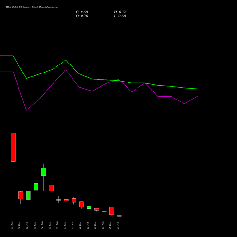This screenshot has height=237, width=237.
Task: Click the 03 Feb date label
Action: (x=35, y=226)
